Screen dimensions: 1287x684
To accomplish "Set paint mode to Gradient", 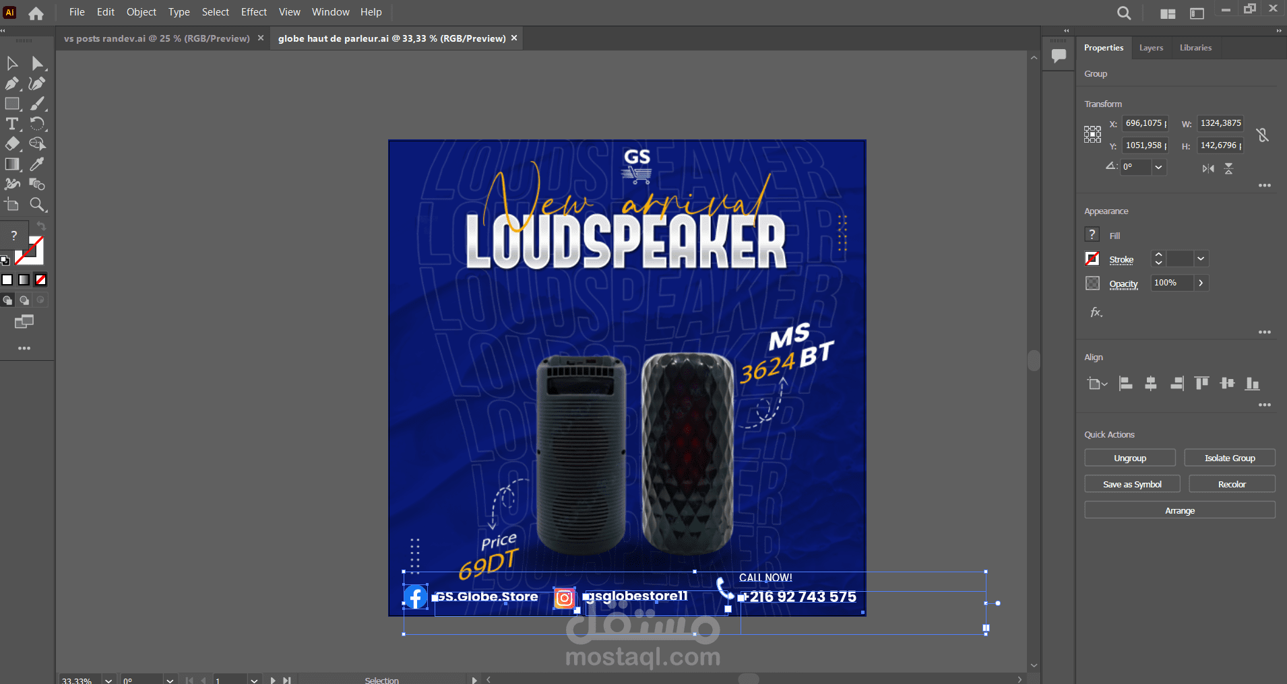I will pyautogui.click(x=24, y=280).
